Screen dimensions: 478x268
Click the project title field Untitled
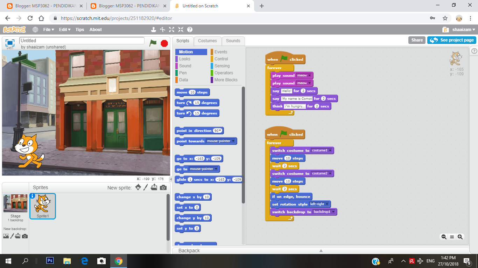click(x=82, y=41)
